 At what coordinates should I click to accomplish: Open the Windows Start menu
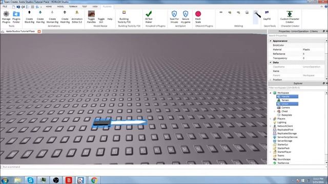pyautogui.click(x=5, y=180)
